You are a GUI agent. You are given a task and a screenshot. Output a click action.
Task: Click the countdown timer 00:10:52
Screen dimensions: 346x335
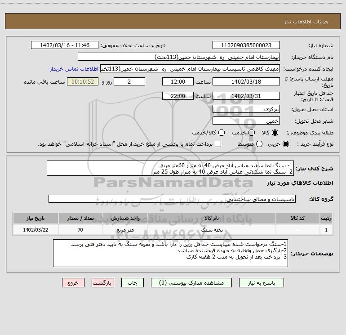[83, 81]
